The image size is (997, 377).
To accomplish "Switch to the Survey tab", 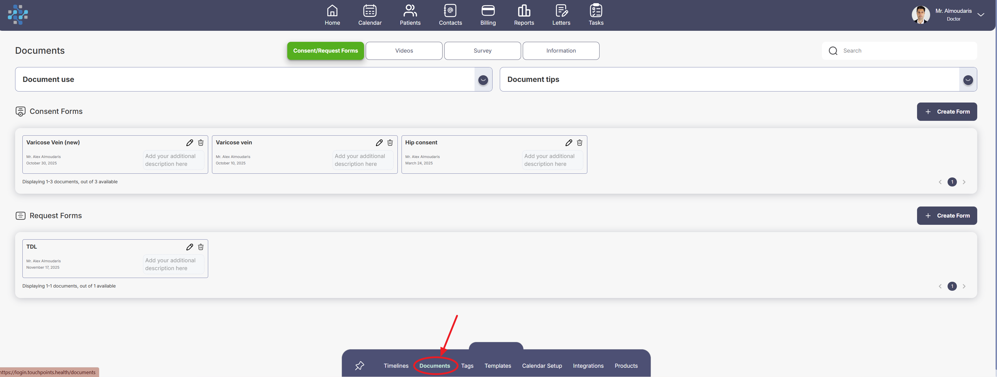I will pyautogui.click(x=482, y=51).
